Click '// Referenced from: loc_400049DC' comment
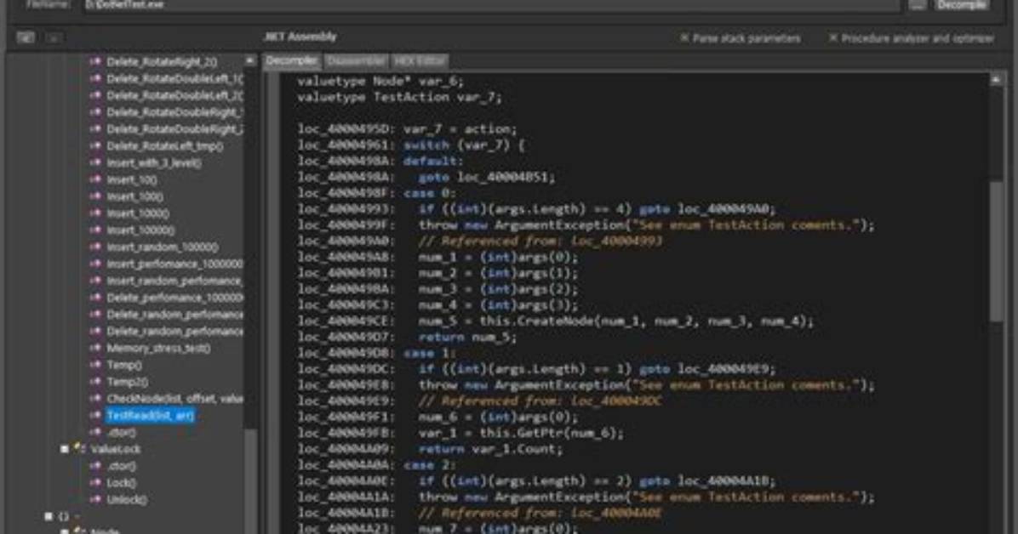1018x534 pixels. pos(540,401)
